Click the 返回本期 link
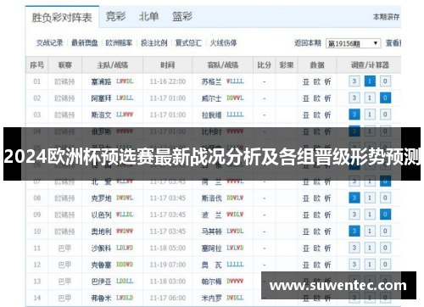The width and height of the screenshot is (424, 307). pyautogui.click(x=308, y=43)
